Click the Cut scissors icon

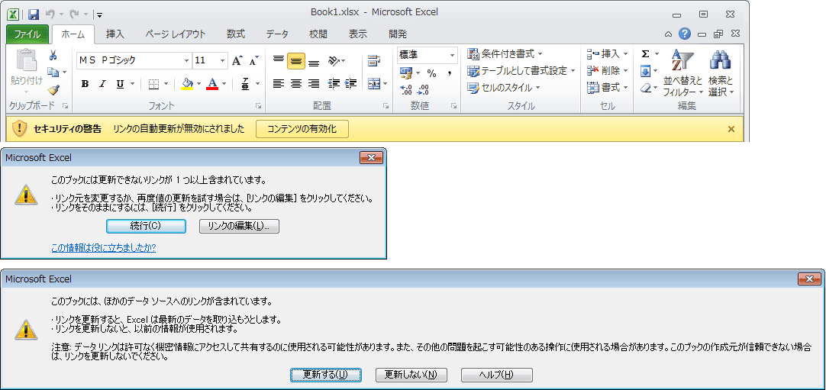click(53, 55)
